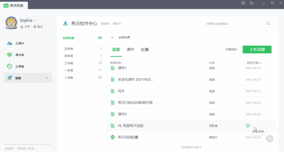Select 三年级 category in resource list

tap(69, 63)
